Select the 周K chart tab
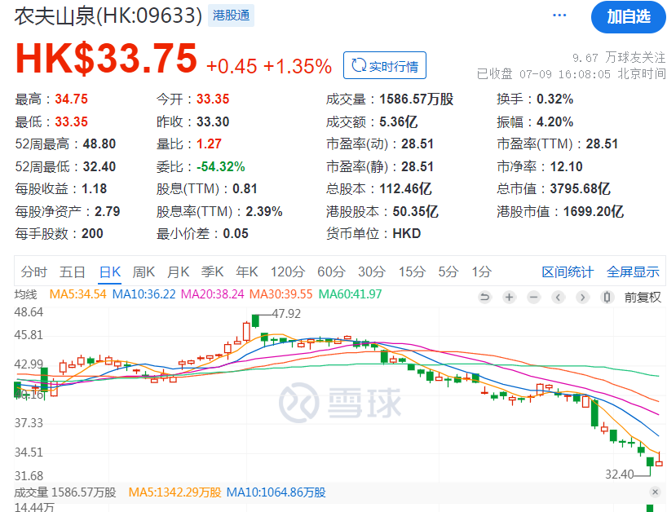This screenshot has width=667, height=512. coord(144,271)
